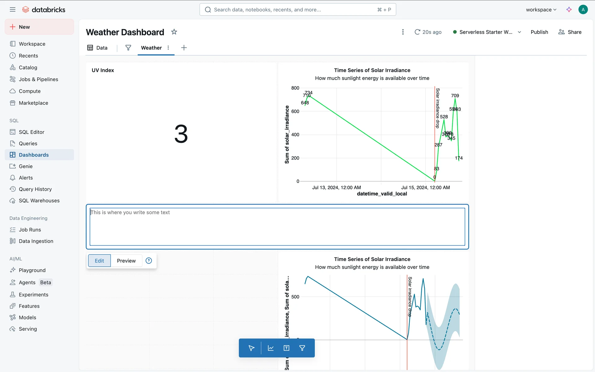
Task: Open the Weather tab options menu
Action: point(168,48)
